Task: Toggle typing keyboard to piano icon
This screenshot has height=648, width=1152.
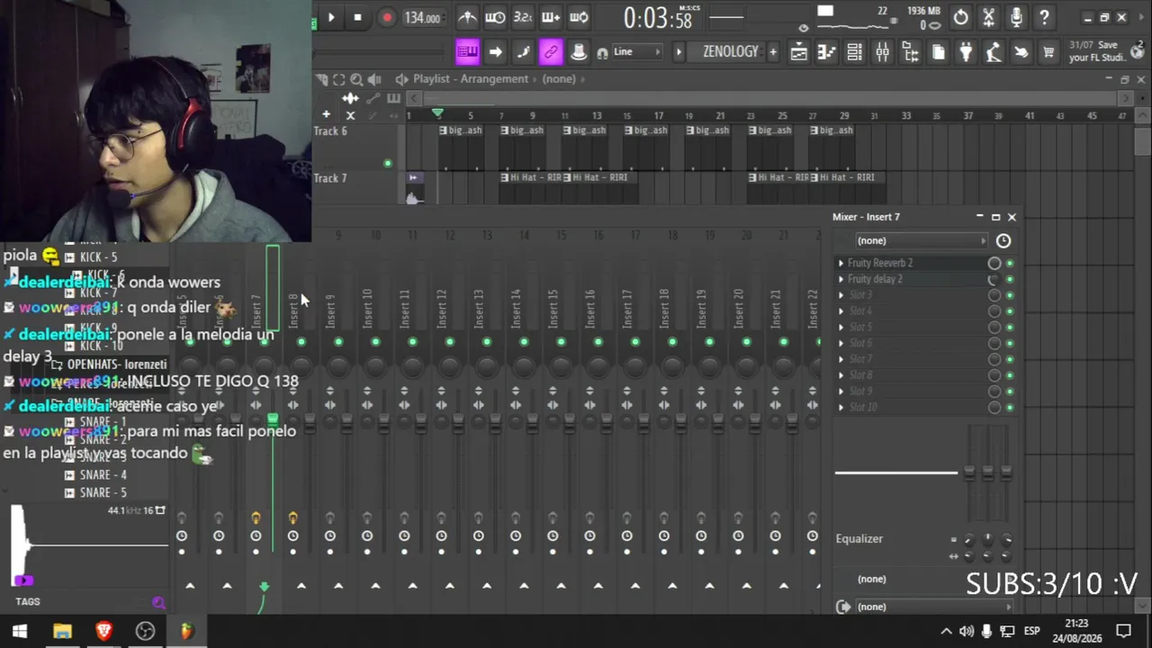Action: tap(467, 52)
